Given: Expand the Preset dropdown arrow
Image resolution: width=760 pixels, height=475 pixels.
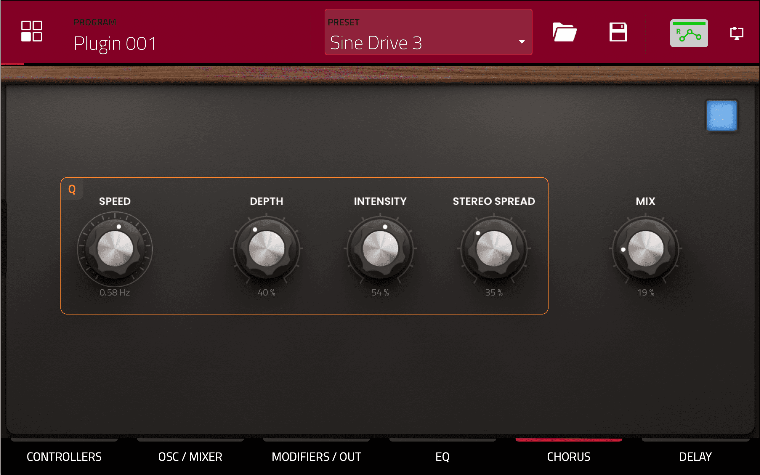Looking at the screenshot, I should (x=522, y=42).
